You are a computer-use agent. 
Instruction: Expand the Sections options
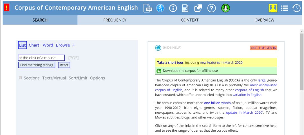point(32,78)
